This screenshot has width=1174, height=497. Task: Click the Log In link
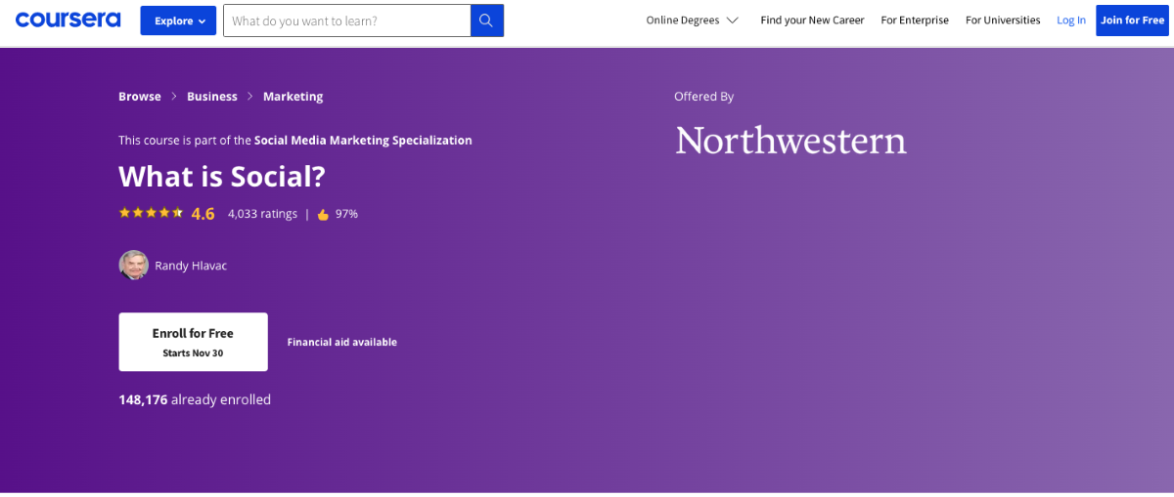click(x=1071, y=21)
